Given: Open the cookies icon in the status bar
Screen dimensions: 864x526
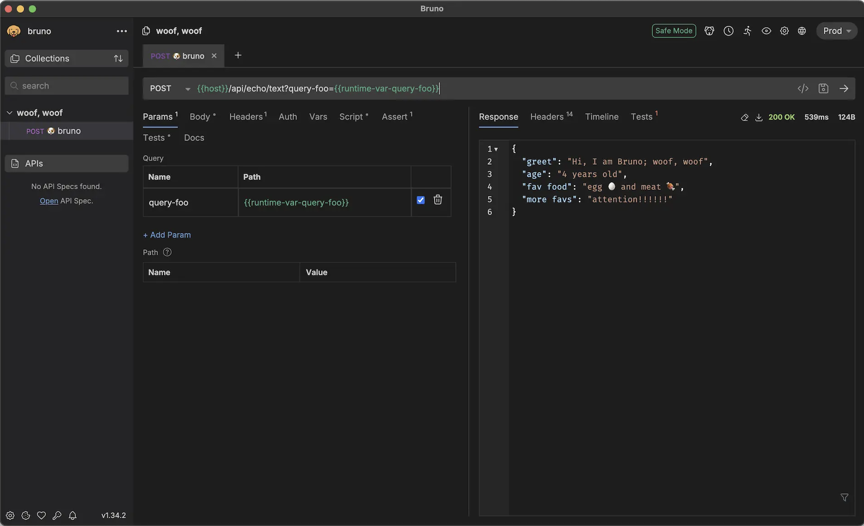Looking at the screenshot, I should (x=26, y=516).
